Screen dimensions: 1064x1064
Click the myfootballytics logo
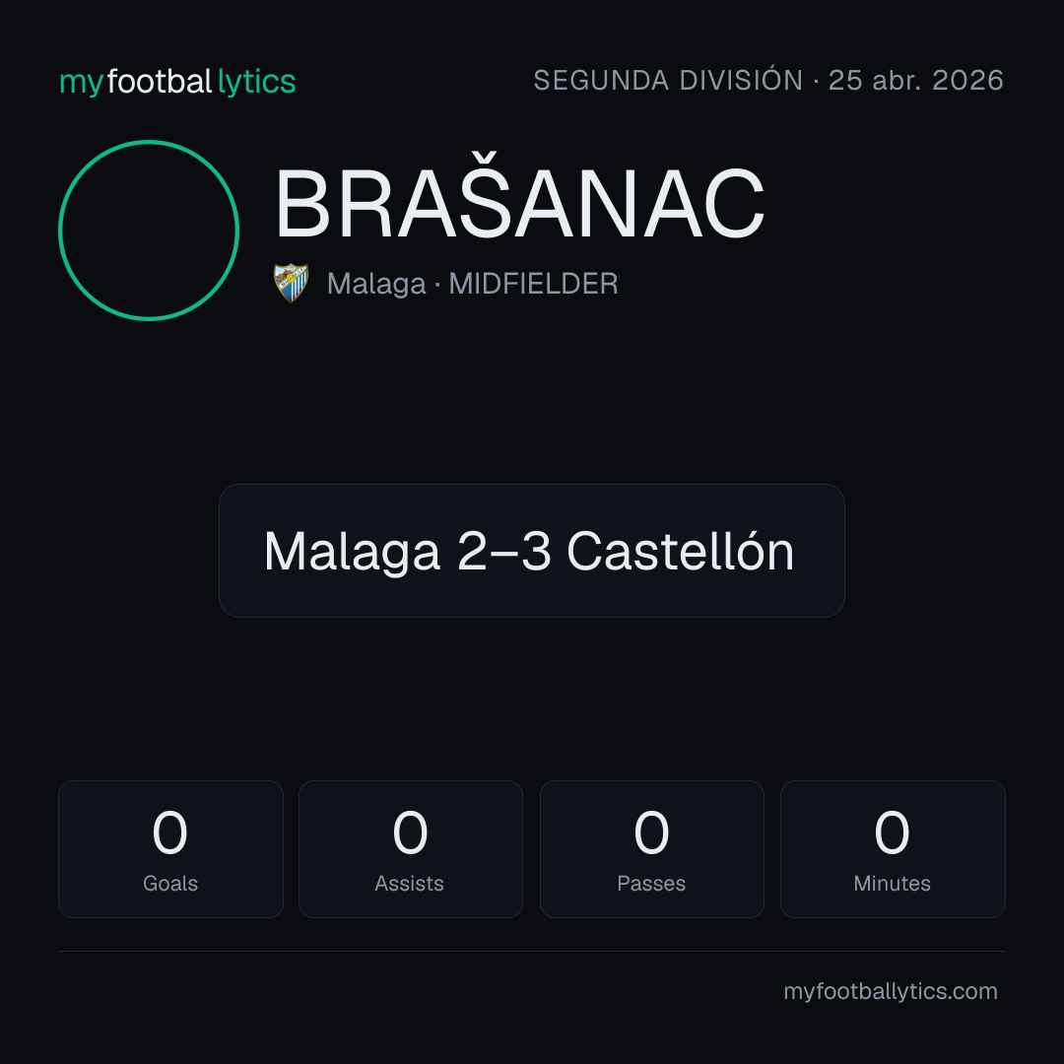click(x=177, y=82)
